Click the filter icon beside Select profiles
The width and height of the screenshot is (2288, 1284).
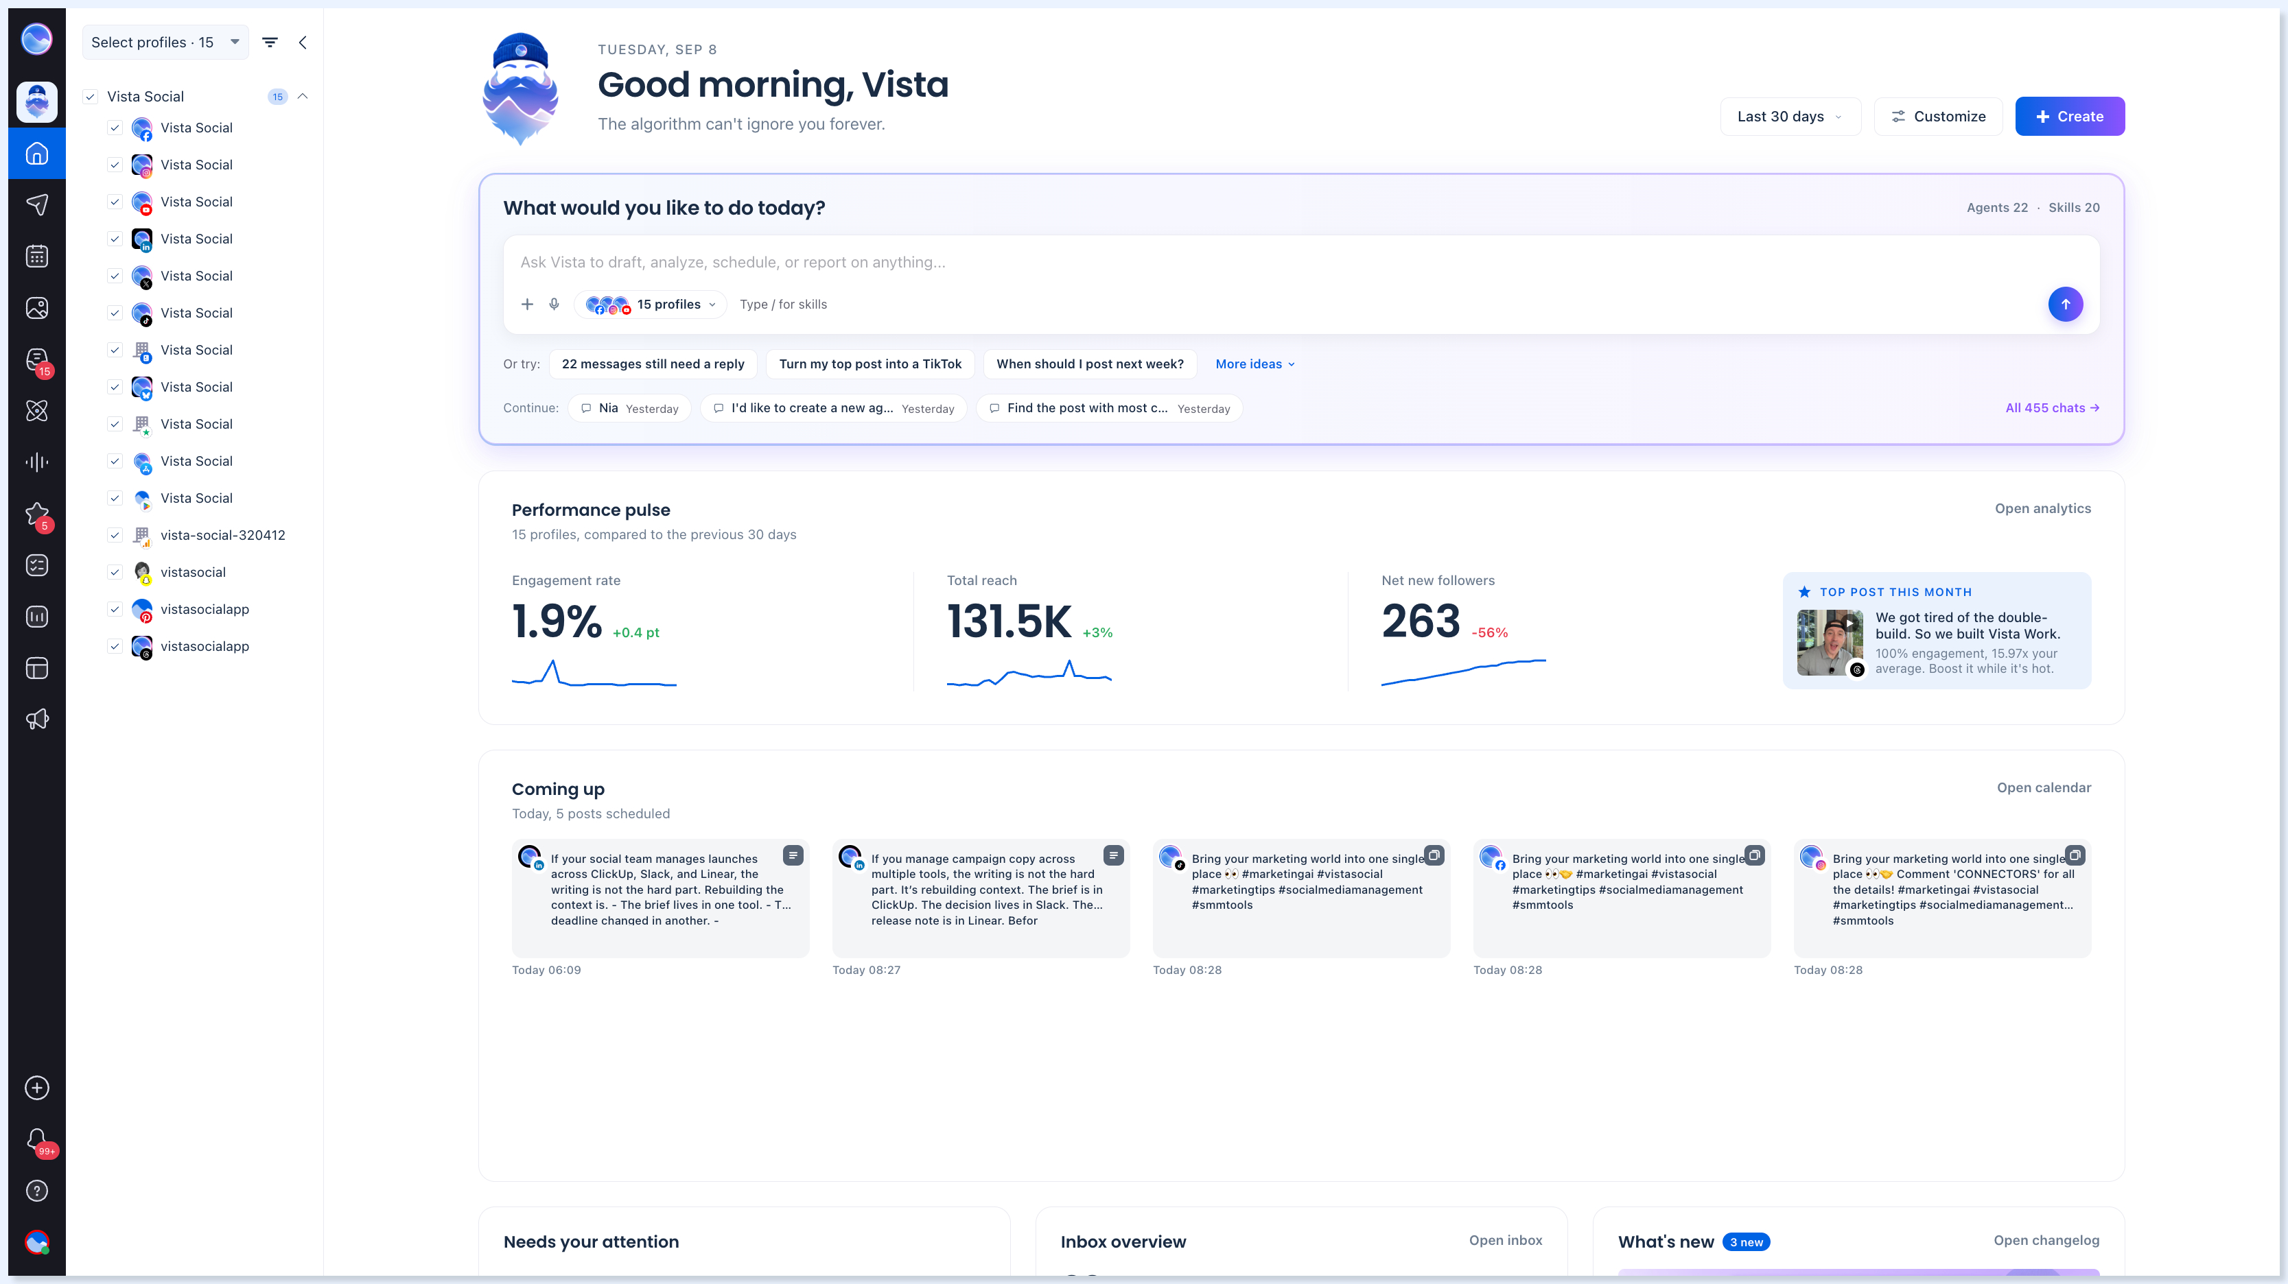270,42
